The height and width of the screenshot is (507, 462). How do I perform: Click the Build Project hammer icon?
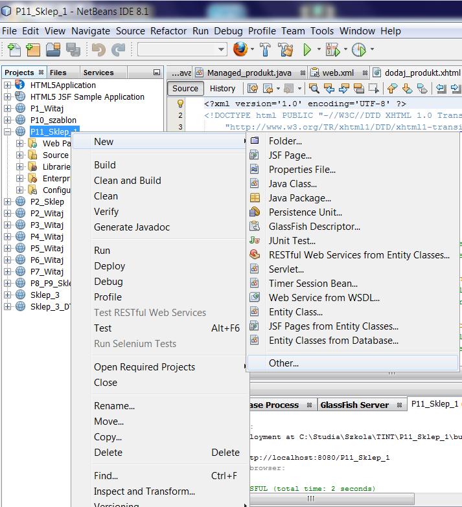[x=265, y=49]
